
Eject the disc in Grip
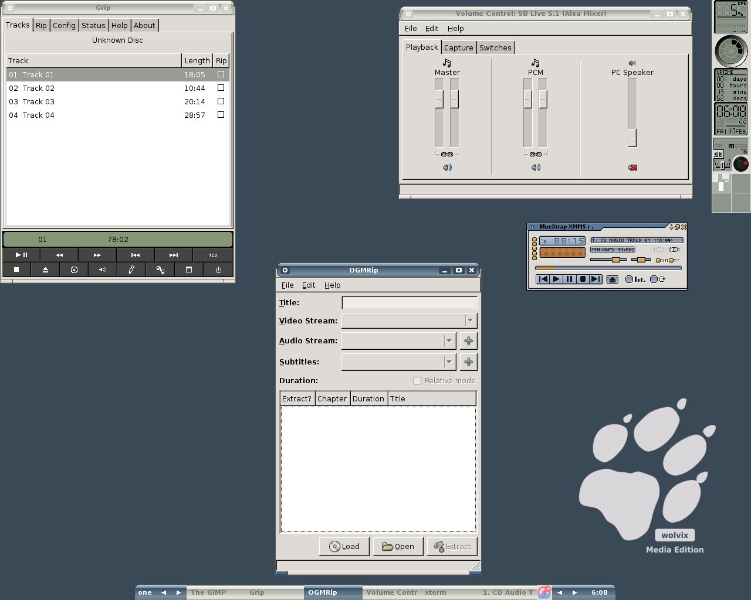click(45, 270)
